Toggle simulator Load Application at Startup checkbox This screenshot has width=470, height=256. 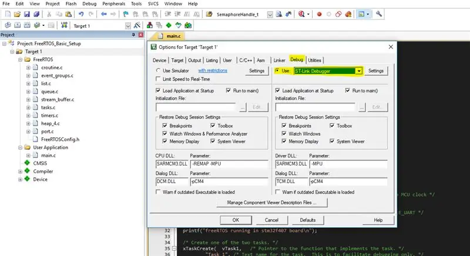coord(158,90)
